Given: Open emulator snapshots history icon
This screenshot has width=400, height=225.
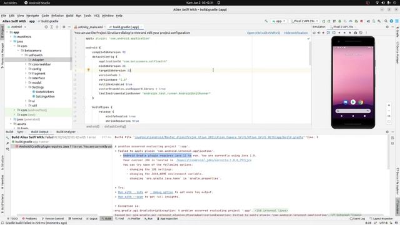Looking at the screenshot, I should point(361,32).
